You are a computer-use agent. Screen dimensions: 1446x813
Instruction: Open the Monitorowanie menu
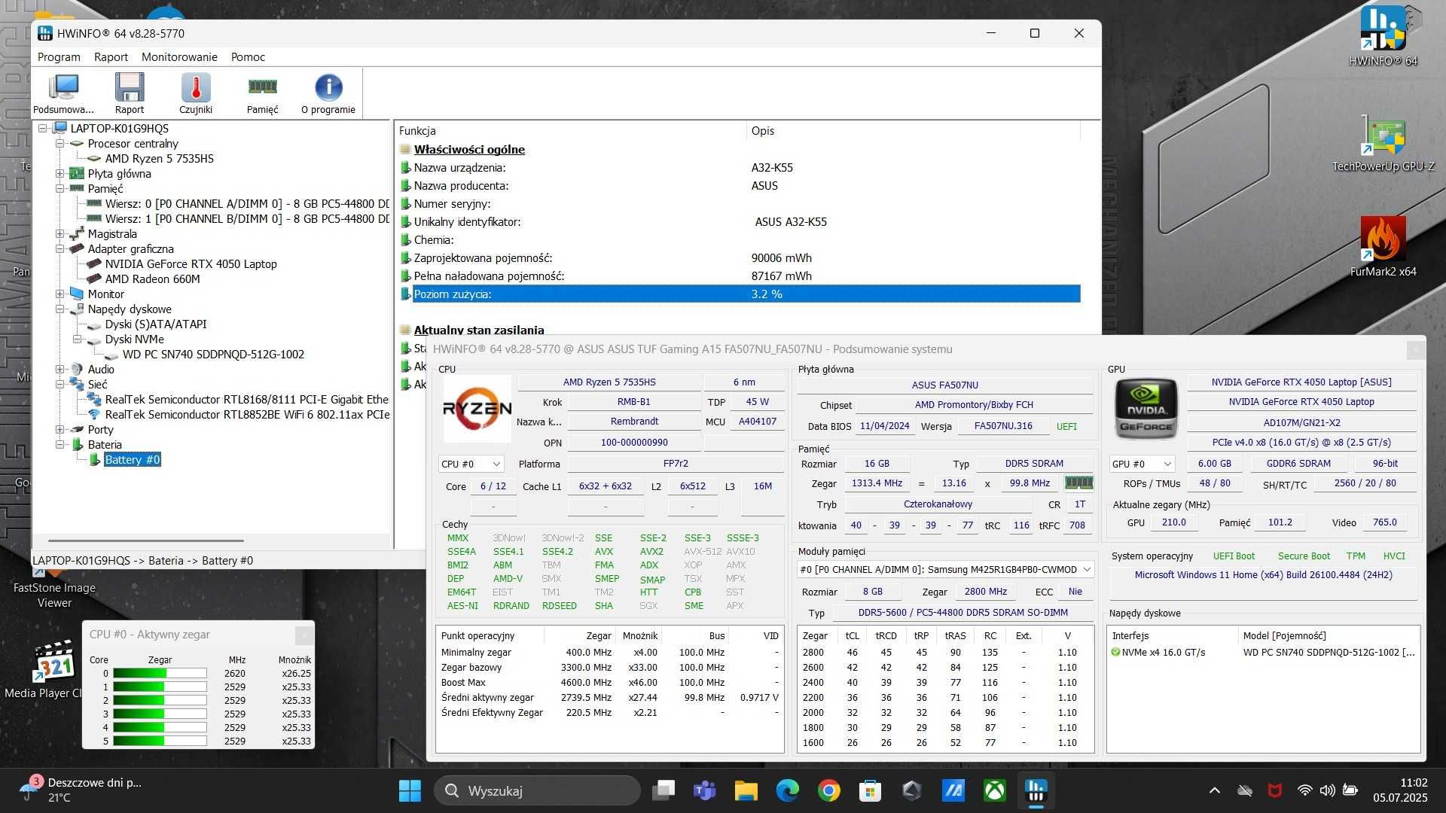click(179, 56)
